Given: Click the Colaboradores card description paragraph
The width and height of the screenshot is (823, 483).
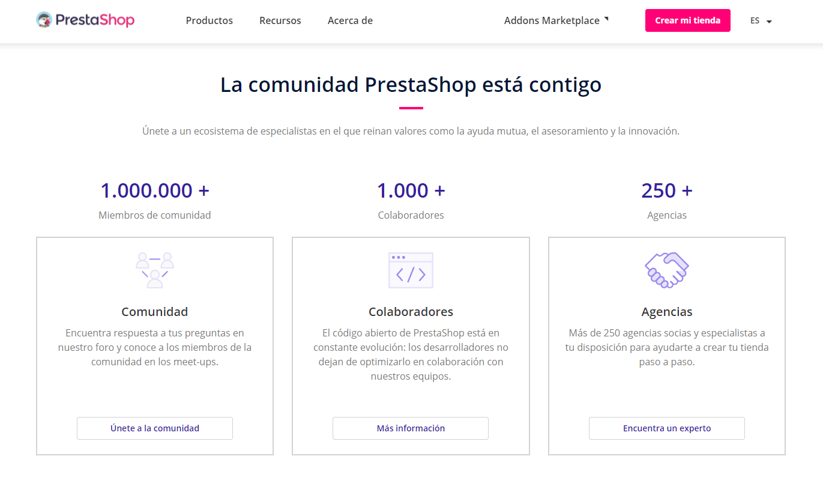Looking at the screenshot, I should [x=411, y=354].
